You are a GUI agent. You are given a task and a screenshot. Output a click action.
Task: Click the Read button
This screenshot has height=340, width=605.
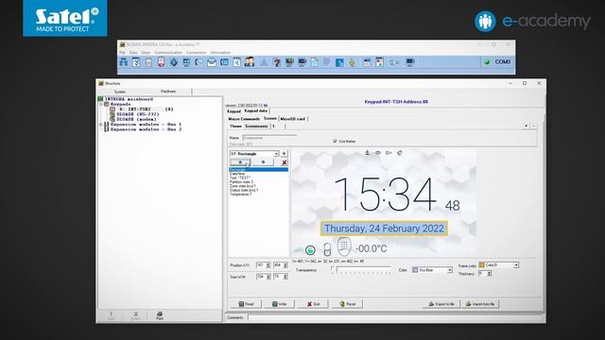point(247,304)
